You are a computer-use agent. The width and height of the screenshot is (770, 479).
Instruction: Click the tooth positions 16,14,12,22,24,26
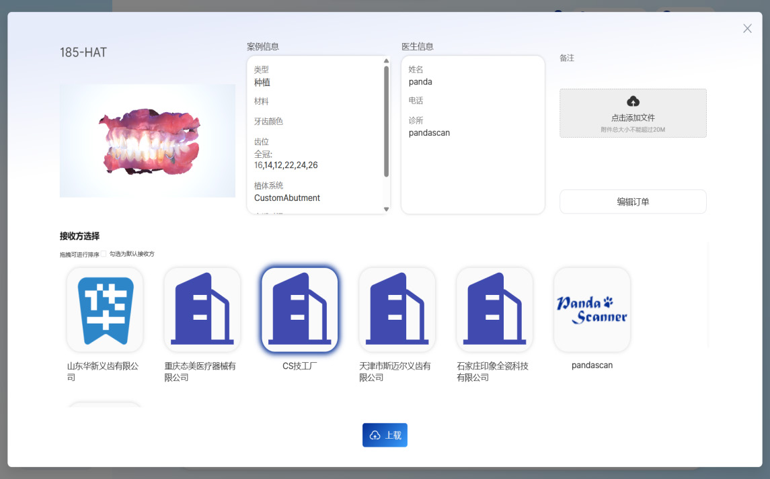click(286, 165)
